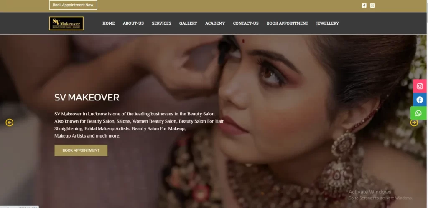Open the HOME menu item
This screenshot has height=208, width=428.
point(108,23)
